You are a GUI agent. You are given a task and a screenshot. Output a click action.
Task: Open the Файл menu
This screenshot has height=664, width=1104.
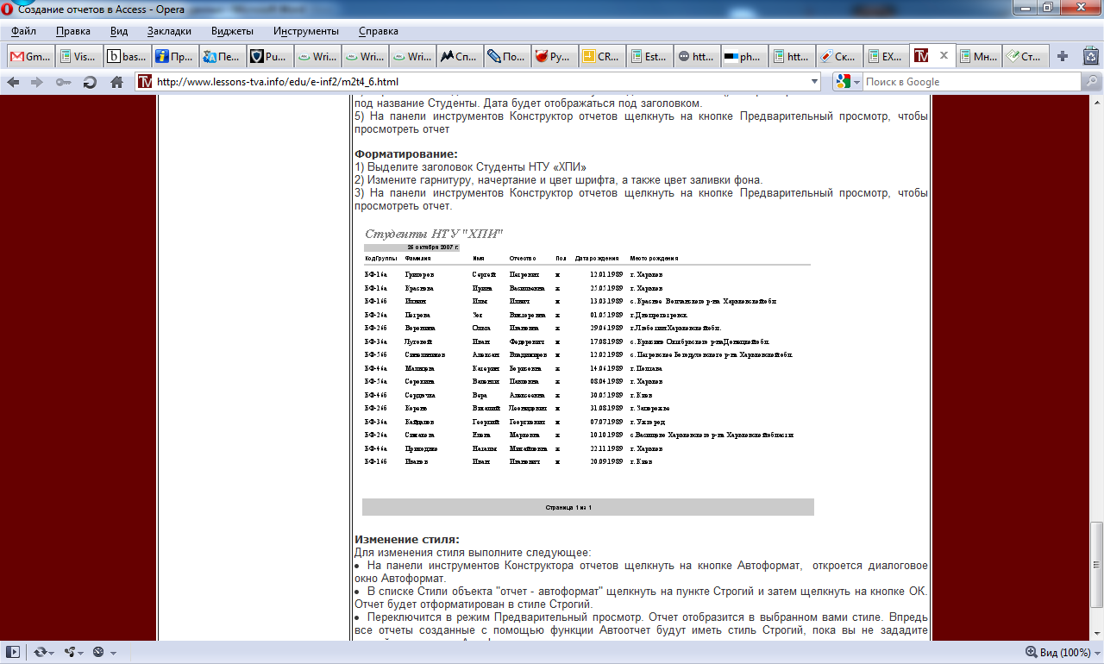23,31
